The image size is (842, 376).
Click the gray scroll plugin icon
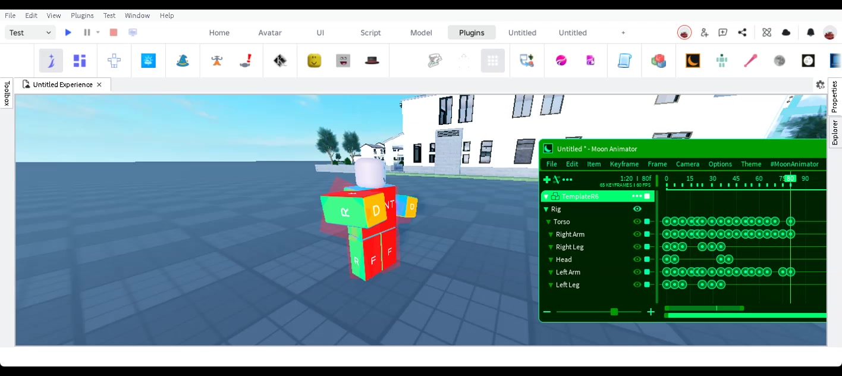click(x=435, y=61)
